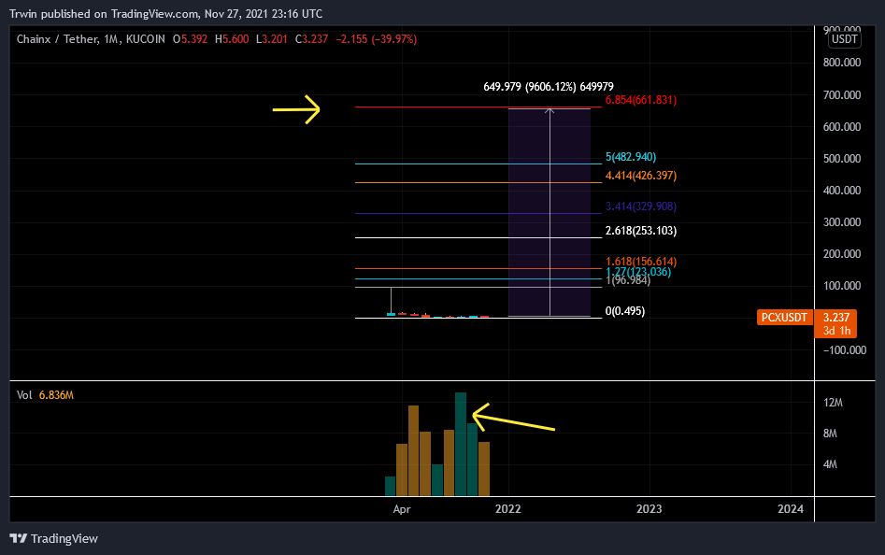Click the 500.000 price axis label

(841, 158)
